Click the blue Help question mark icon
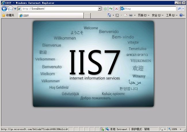The width and height of the screenshot is (187, 132). click(181, 15)
